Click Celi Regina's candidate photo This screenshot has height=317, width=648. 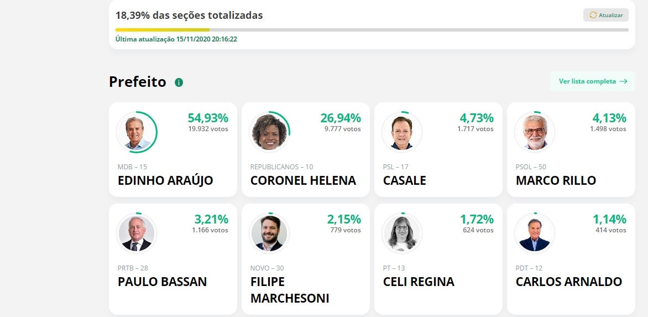402,233
